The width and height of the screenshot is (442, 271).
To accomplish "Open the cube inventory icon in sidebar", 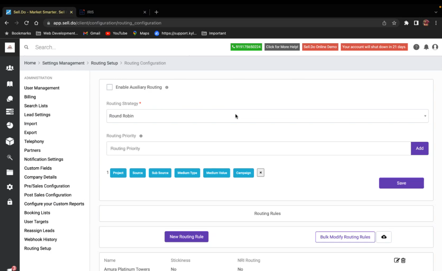I will point(10,141).
